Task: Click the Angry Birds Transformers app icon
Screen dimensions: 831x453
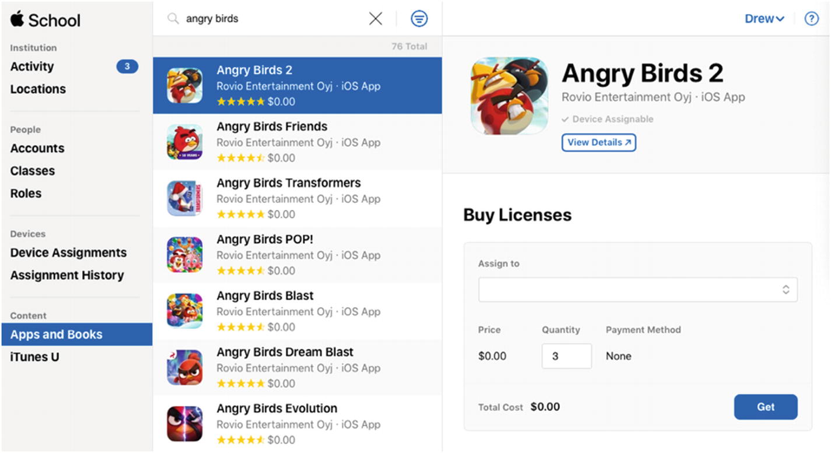Action: 185,198
